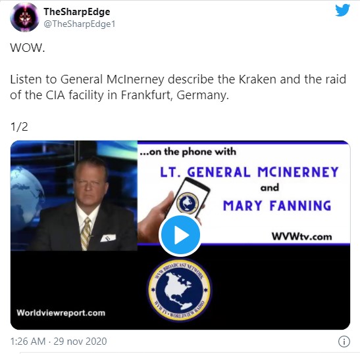The image size is (360, 354).
Task: Open TheSharpEdge profile avatar
Action: pyautogui.click(x=24, y=18)
